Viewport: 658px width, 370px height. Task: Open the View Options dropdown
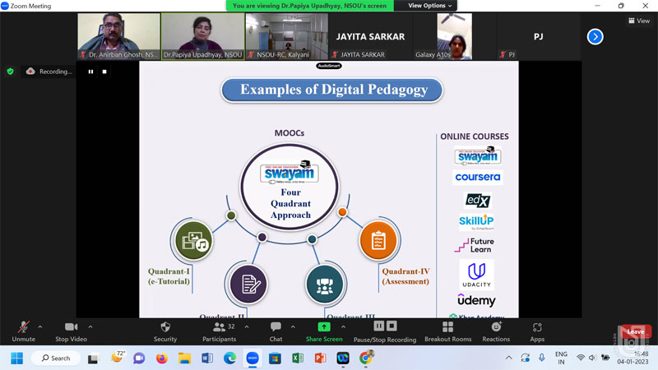(x=430, y=6)
